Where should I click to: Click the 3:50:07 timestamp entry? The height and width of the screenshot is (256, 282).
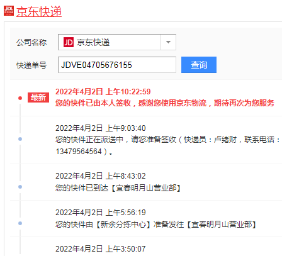pyautogui.click(x=101, y=249)
